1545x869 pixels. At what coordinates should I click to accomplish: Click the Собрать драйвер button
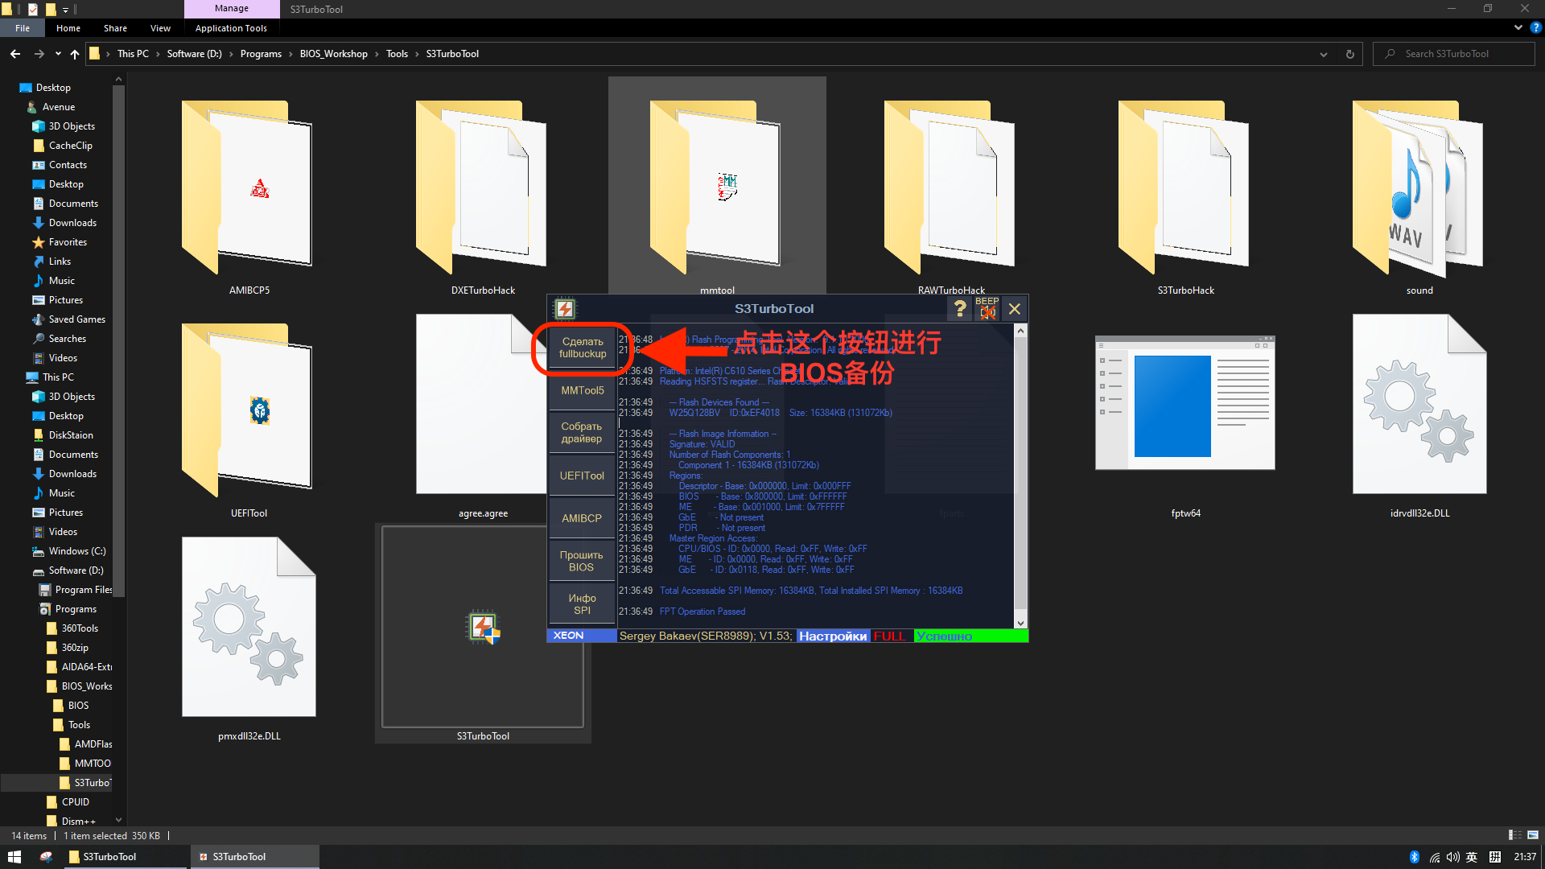tap(583, 433)
